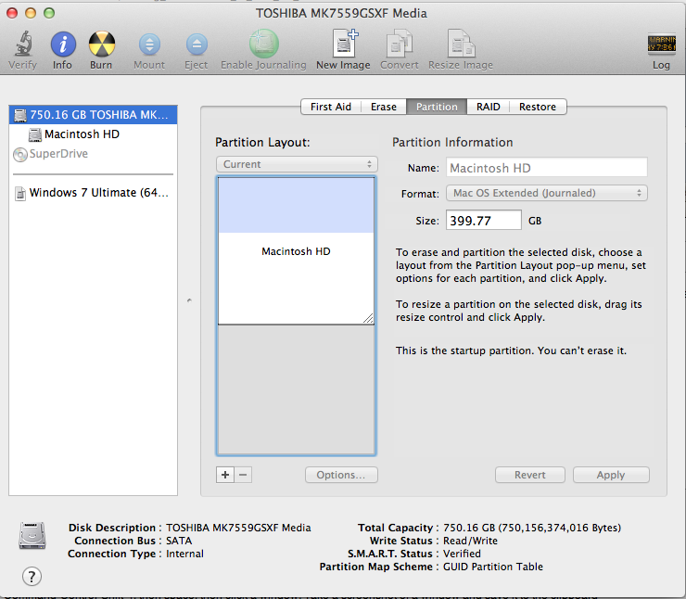Click the partition resize handle corner

[x=368, y=319]
